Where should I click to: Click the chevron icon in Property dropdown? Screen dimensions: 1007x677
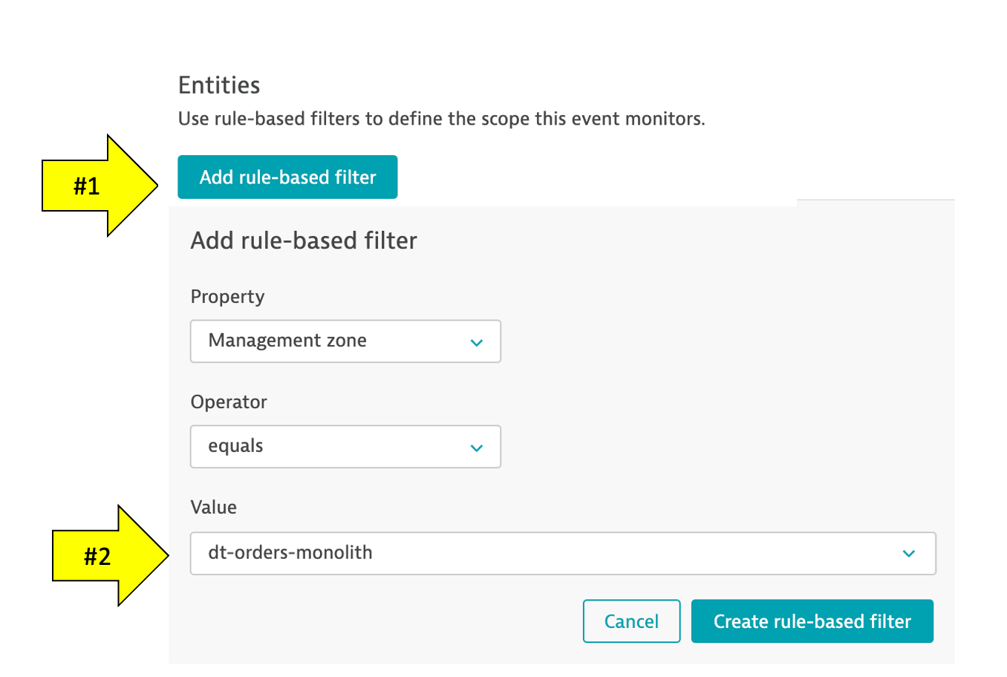click(x=476, y=342)
